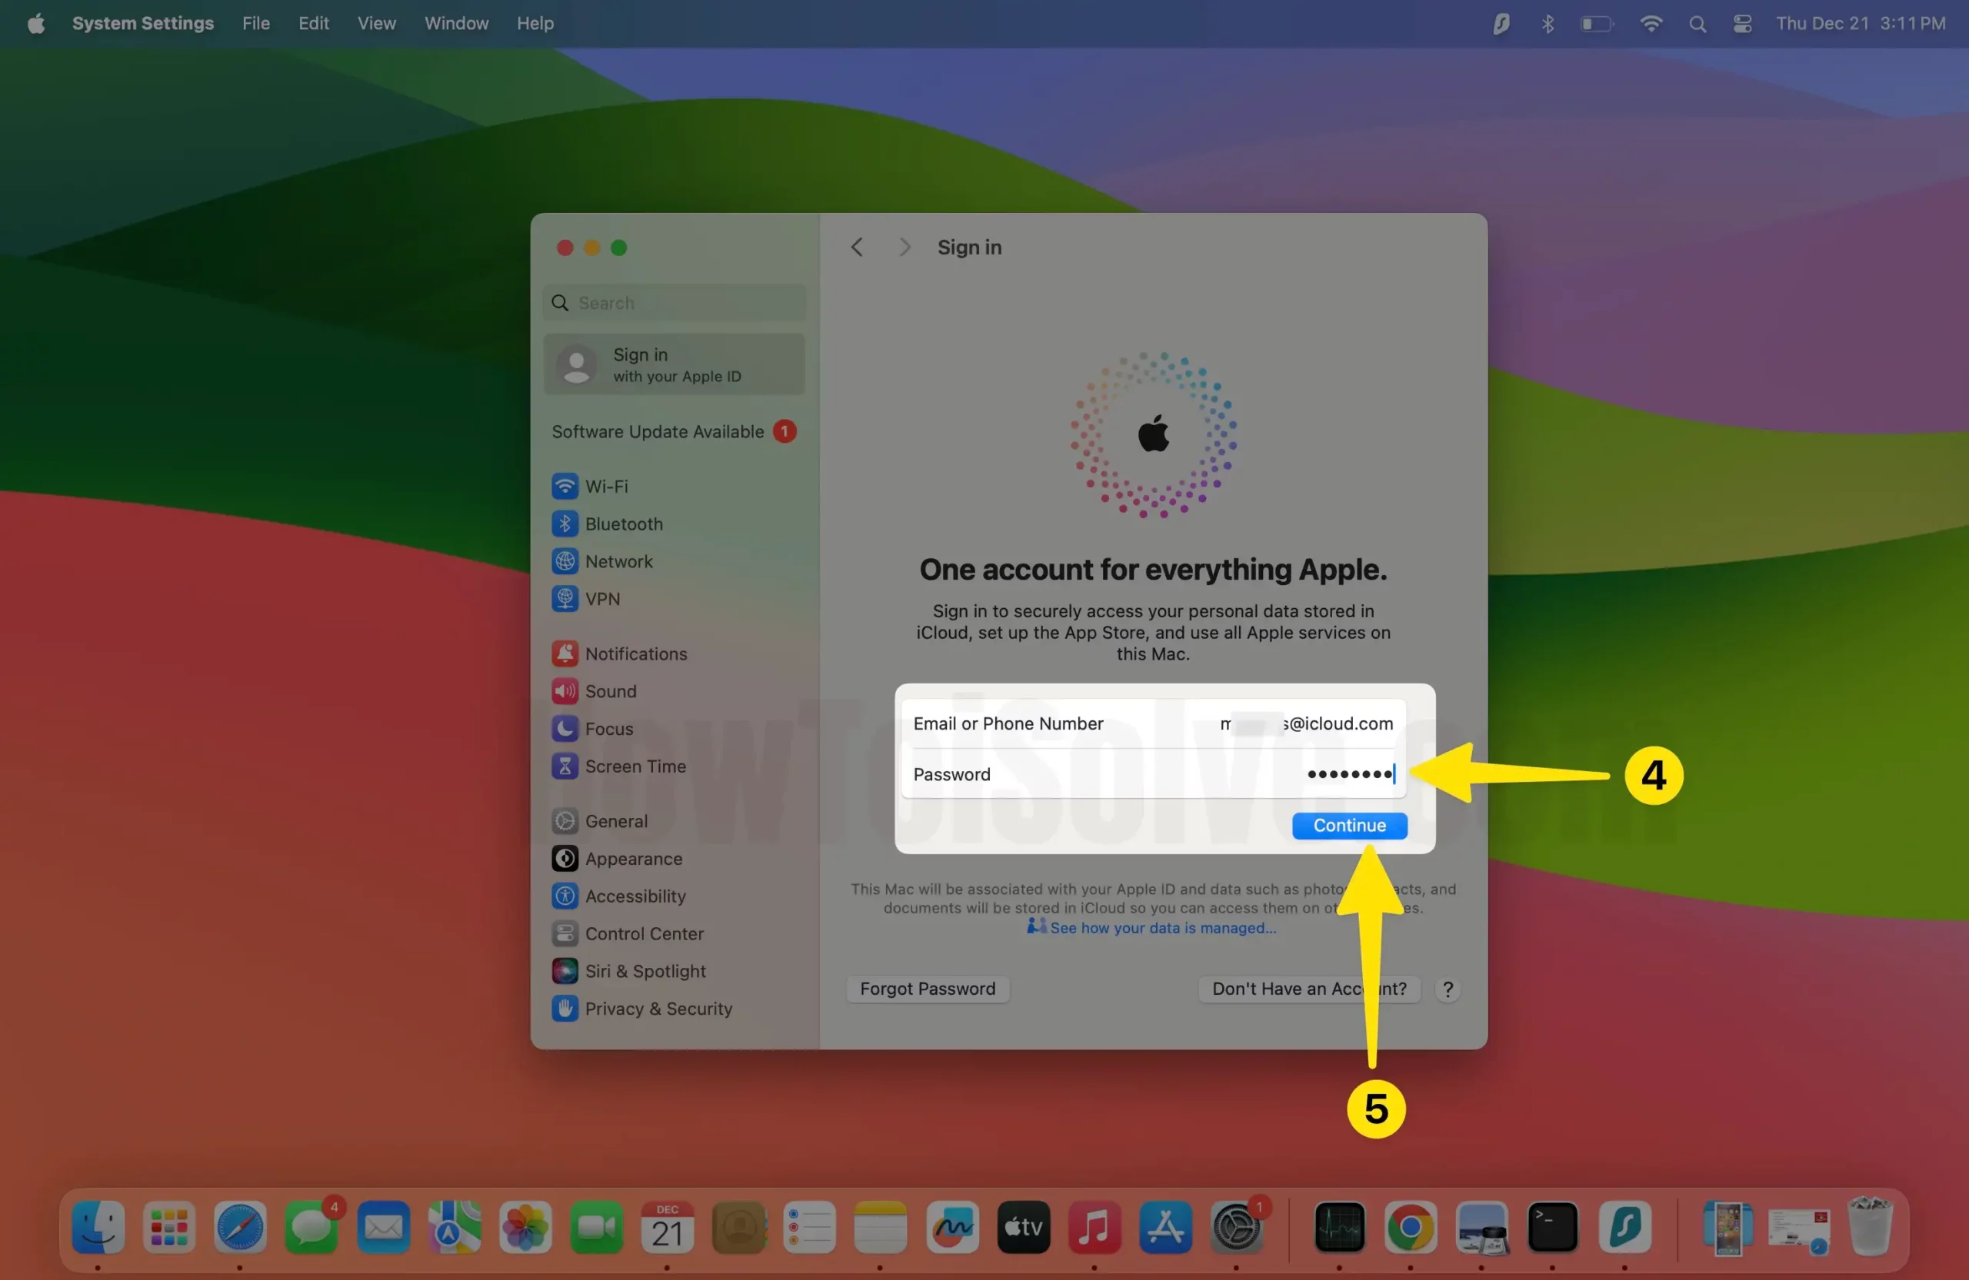The height and width of the screenshot is (1280, 1969).
Task: Open Control Center settings
Action: pyautogui.click(x=644, y=933)
